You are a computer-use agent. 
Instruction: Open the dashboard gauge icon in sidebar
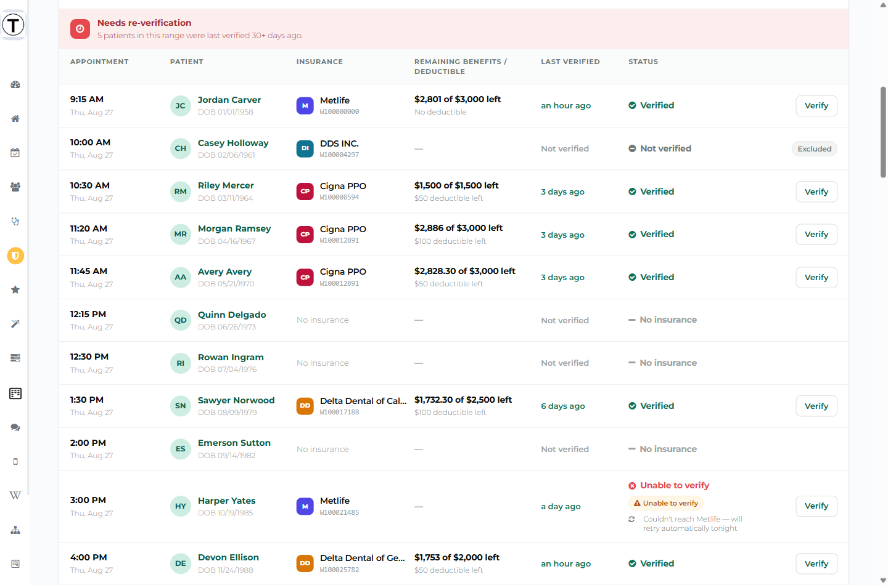15,84
